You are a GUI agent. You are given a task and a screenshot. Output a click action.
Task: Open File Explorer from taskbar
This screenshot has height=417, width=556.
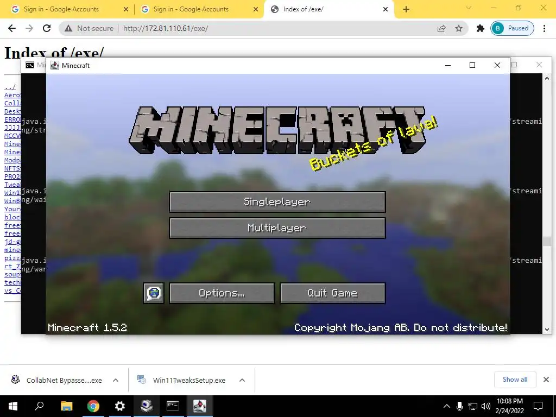click(x=66, y=406)
